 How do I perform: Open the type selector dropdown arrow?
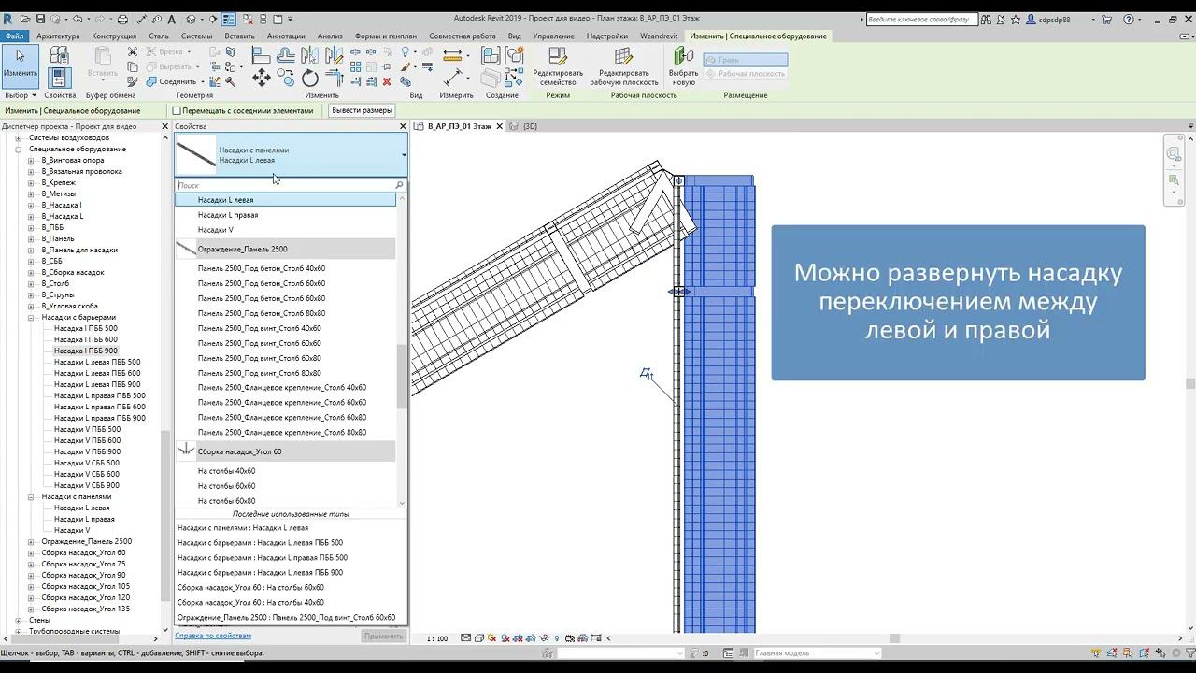pyautogui.click(x=404, y=155)
